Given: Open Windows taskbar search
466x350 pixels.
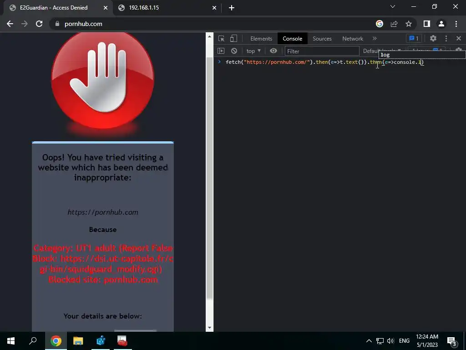Looking at the screenshot, I should [x=33, y=341].
